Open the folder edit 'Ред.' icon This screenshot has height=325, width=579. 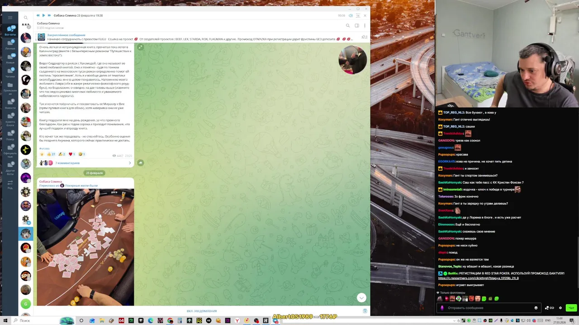[x=10, y=184]
